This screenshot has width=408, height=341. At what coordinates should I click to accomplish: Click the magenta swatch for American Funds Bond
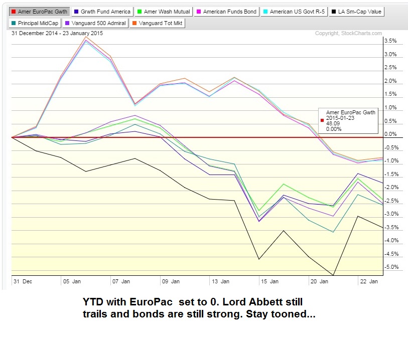(199, 12)
